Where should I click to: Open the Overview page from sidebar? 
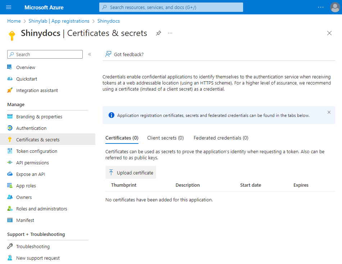click(x=26, y=67)
